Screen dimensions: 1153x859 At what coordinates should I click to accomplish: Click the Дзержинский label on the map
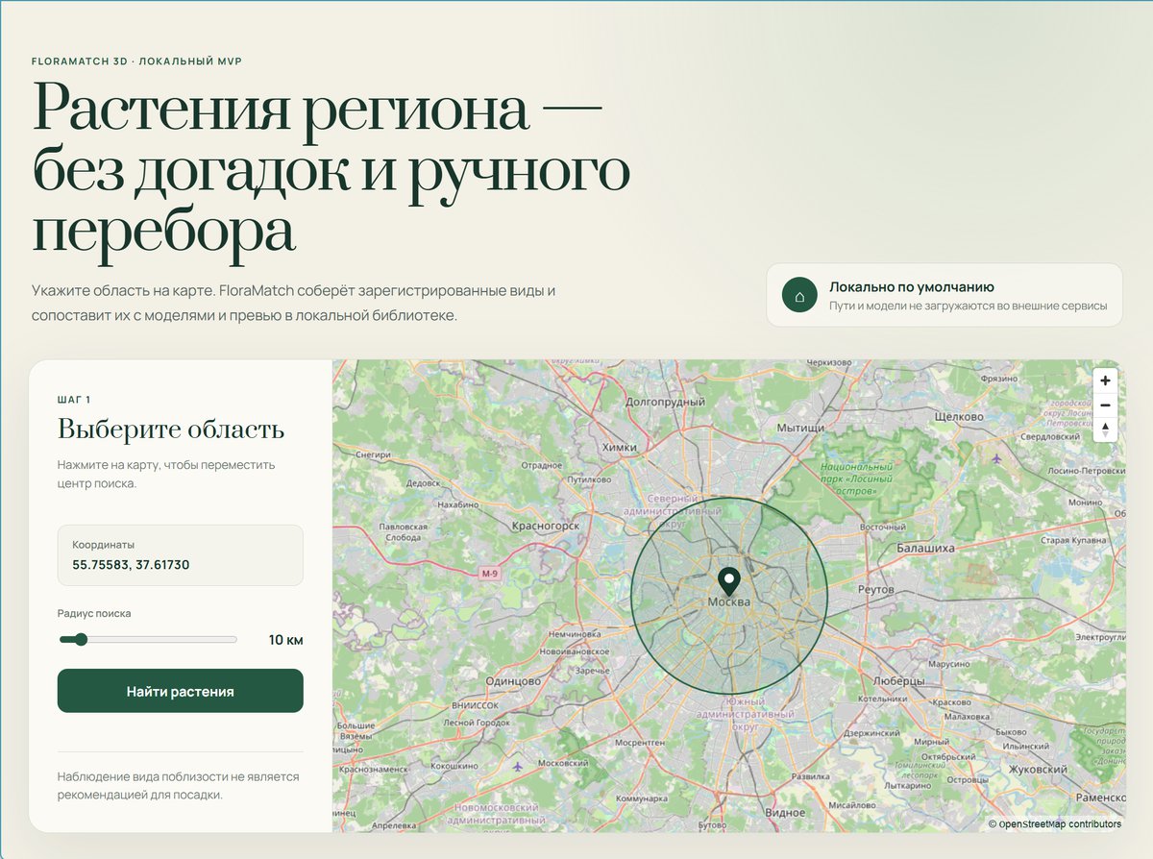click(871, 733)
